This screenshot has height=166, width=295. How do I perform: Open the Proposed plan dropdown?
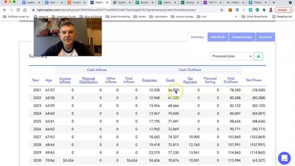point(231,56)
